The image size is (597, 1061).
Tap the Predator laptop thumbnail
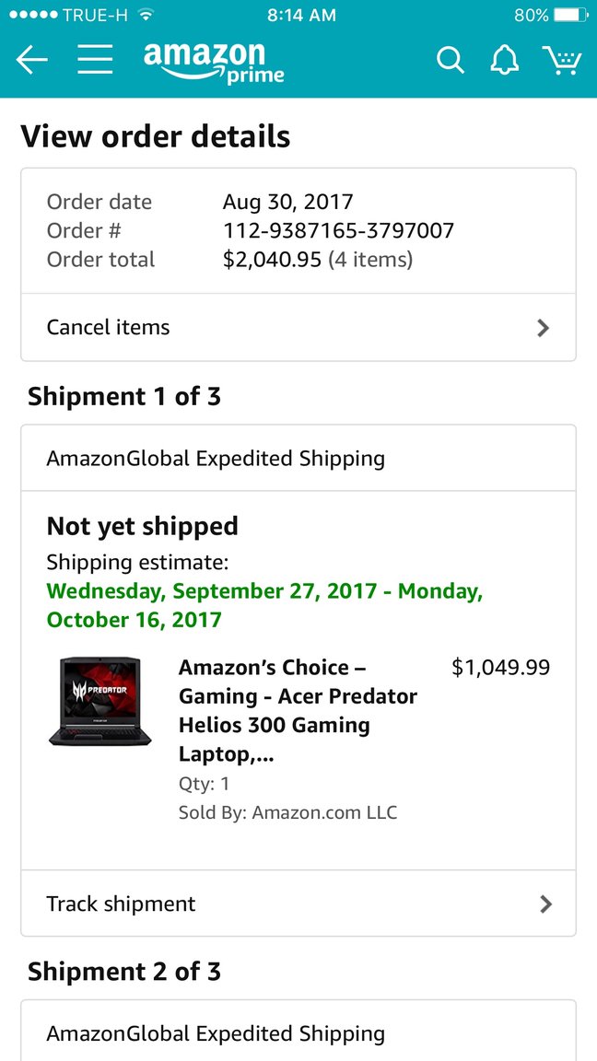(x=99, y=702)
